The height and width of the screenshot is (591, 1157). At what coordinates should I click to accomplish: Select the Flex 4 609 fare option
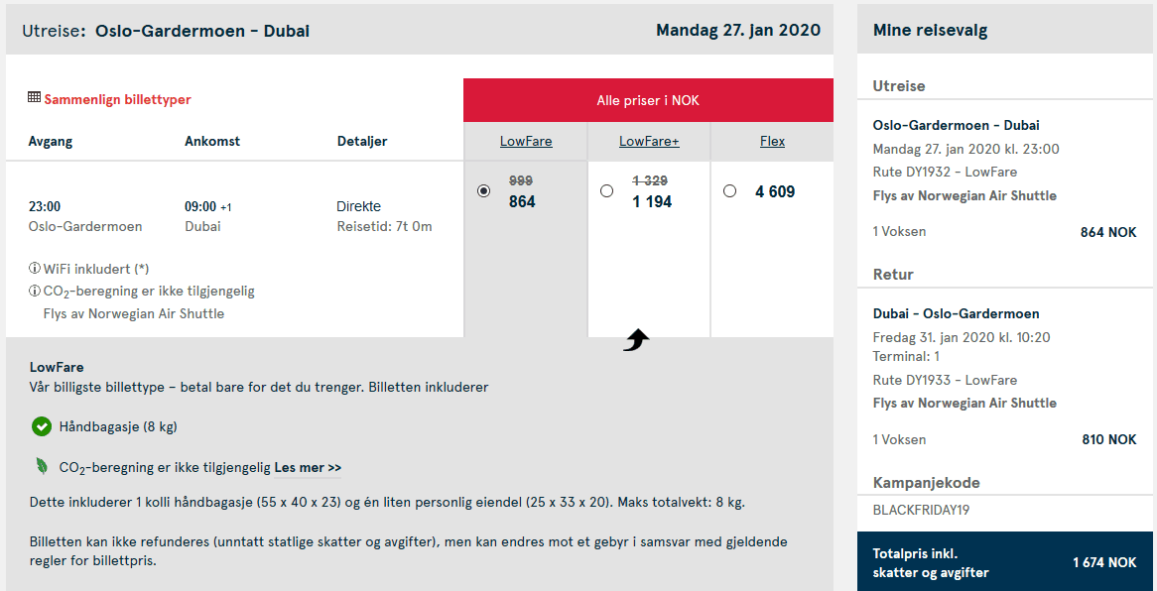tap(729, 189)
